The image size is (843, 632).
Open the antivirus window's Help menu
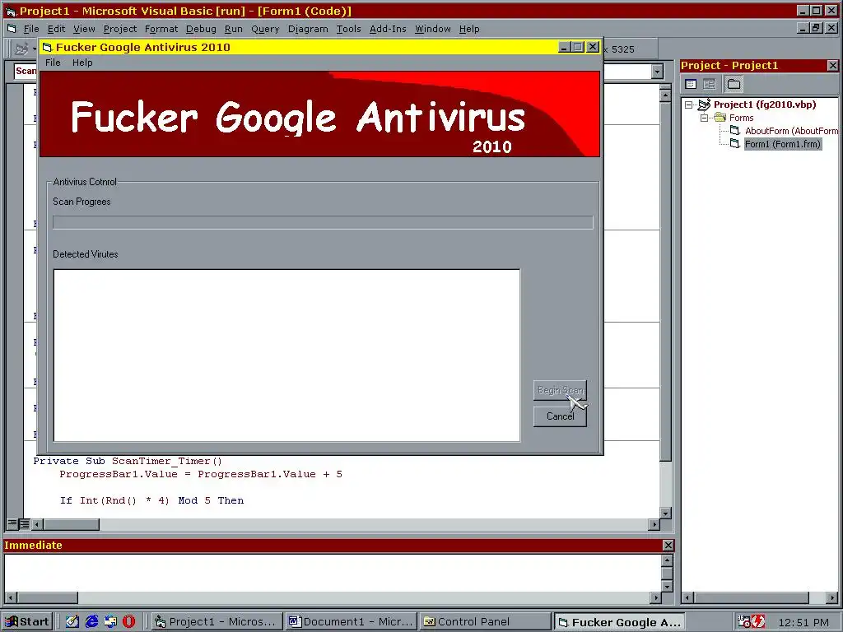(x=82, y=63)
